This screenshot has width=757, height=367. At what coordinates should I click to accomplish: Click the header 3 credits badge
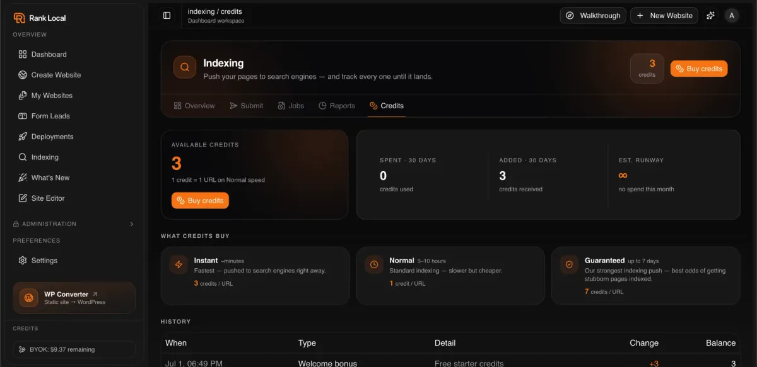(647, 69)
